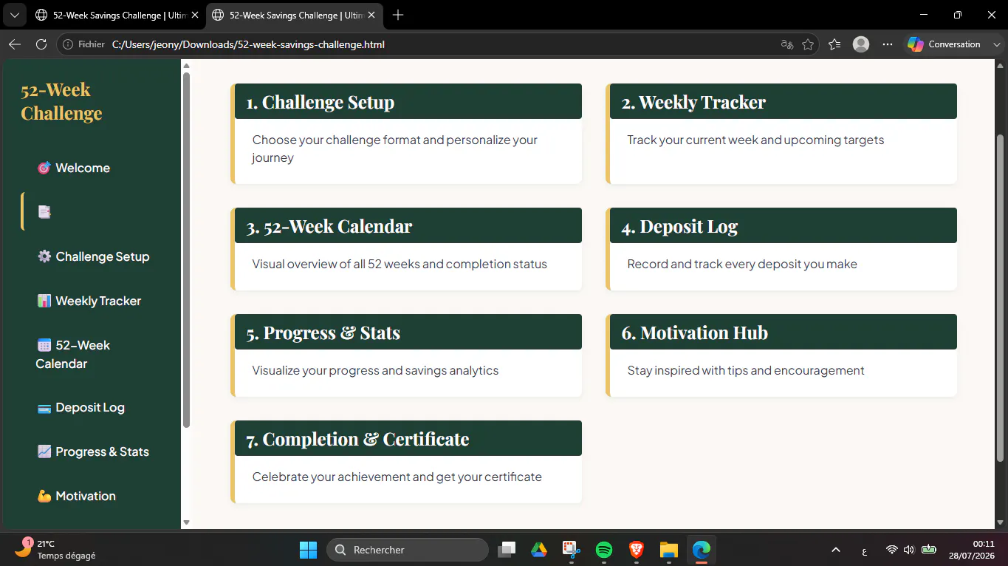Close the active second browser tab
Image resolution: width=1008 pixels, height=566 pixels.
[371, 15]
